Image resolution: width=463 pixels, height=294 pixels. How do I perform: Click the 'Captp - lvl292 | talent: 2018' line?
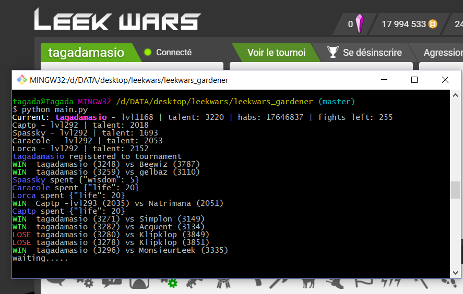pyautogui.click(x=80, y=125)
